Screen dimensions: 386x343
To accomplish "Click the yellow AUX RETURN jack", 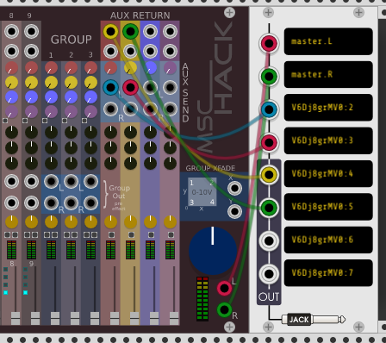I will pos(110,31).
